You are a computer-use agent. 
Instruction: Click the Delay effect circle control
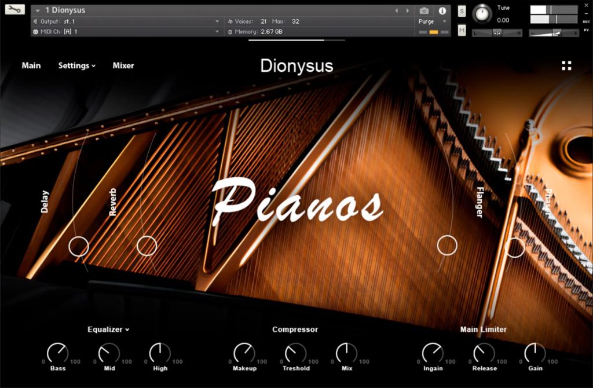click(79, 246)
